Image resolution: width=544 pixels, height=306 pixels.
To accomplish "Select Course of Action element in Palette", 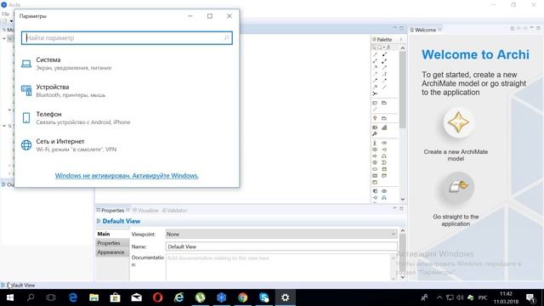I will pyautogui.click(x=375, y=134).
